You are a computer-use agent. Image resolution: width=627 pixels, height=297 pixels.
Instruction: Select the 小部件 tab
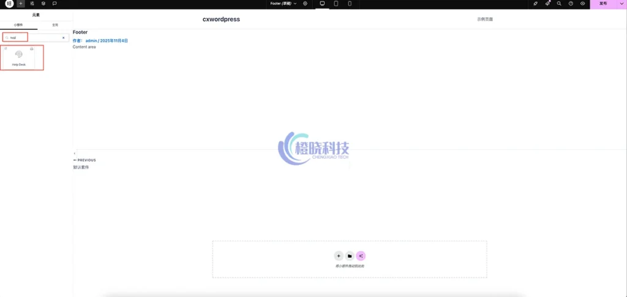point(18,25)
